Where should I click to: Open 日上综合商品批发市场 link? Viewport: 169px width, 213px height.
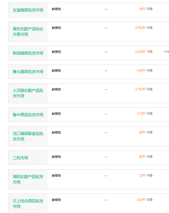28,204
